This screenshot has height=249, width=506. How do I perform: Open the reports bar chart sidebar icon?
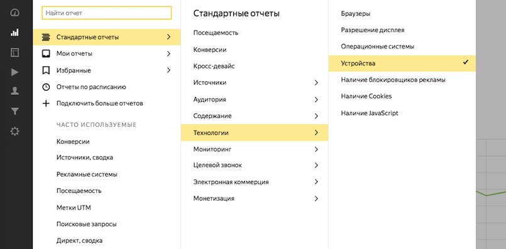(15, 32)
